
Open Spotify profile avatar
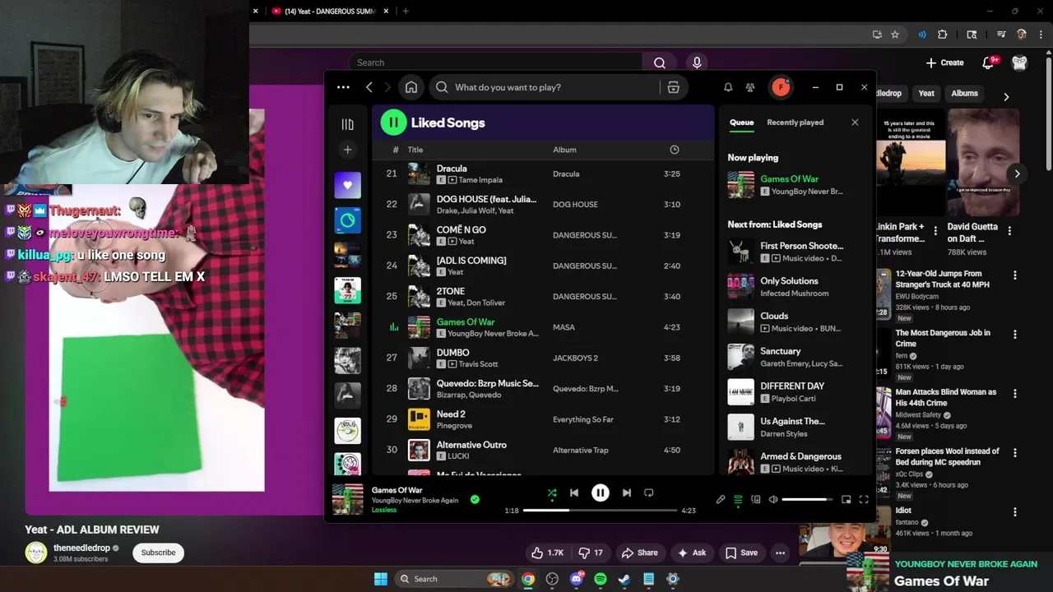(x=781, y=87)
